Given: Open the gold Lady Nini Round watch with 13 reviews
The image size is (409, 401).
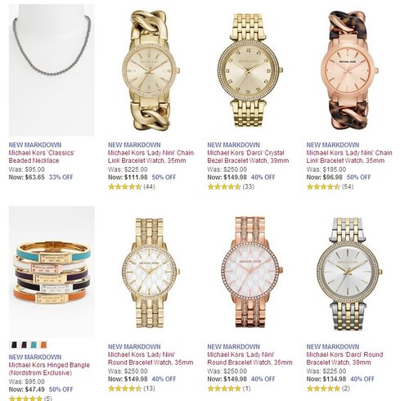Looking at the screenshot, I should tap(151, 273).
